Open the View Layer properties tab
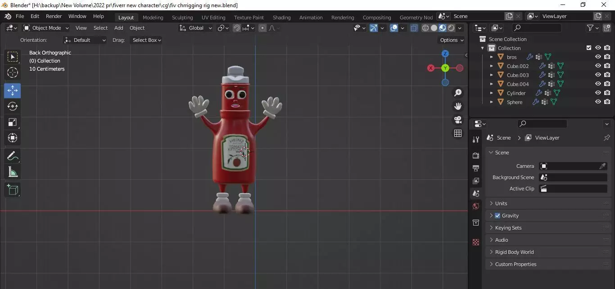This screenshot has height=289, width=615. tap(476, 181)
